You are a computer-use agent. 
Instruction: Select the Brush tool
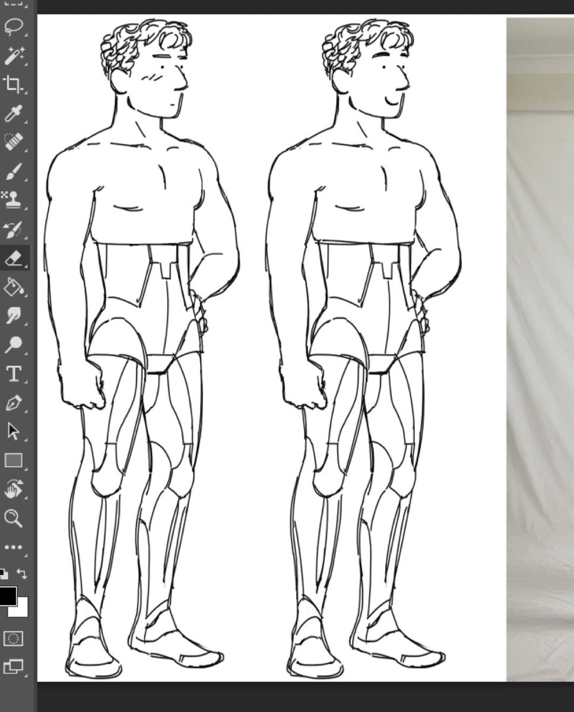pos(13,171)
